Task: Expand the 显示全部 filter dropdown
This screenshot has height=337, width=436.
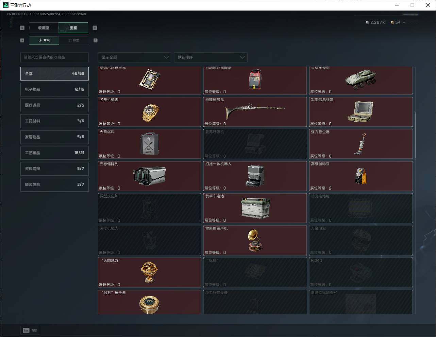Action: click(x=134, y=57)
